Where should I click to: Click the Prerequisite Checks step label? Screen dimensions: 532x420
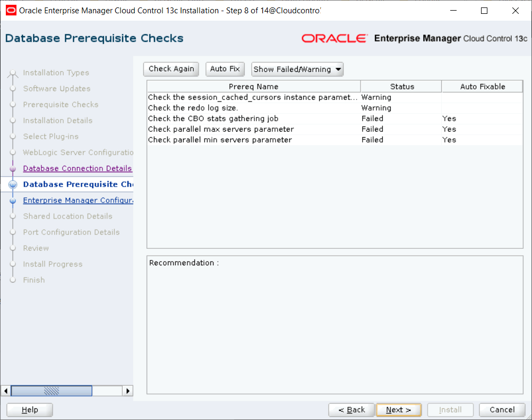coord(61,105)
